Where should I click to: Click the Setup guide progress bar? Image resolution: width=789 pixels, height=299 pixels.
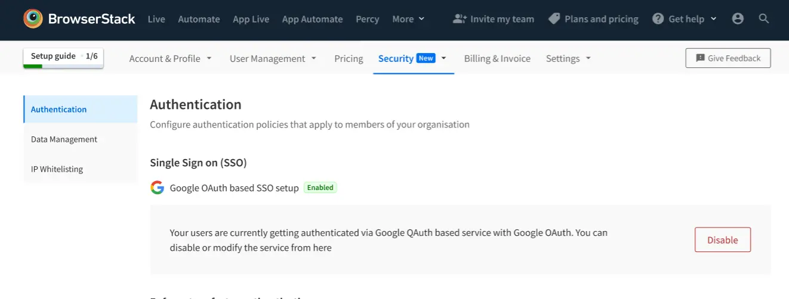coord(63,65)
